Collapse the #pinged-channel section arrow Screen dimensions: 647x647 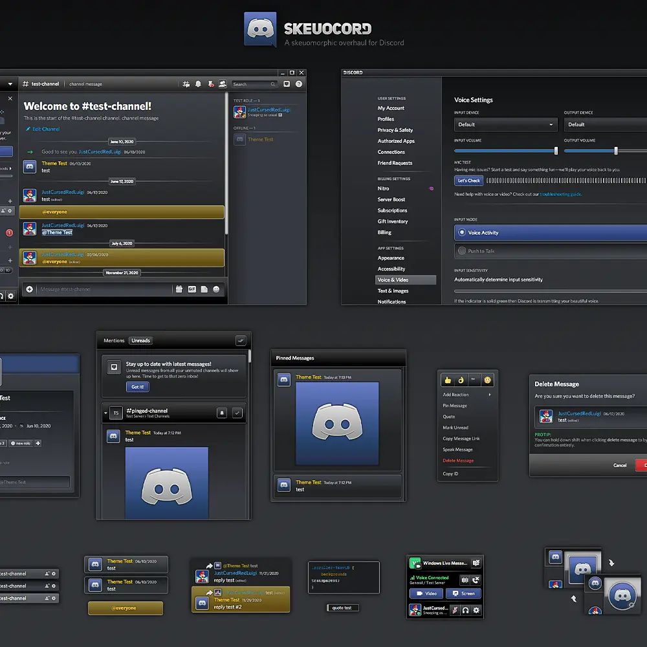click(105, 413)
